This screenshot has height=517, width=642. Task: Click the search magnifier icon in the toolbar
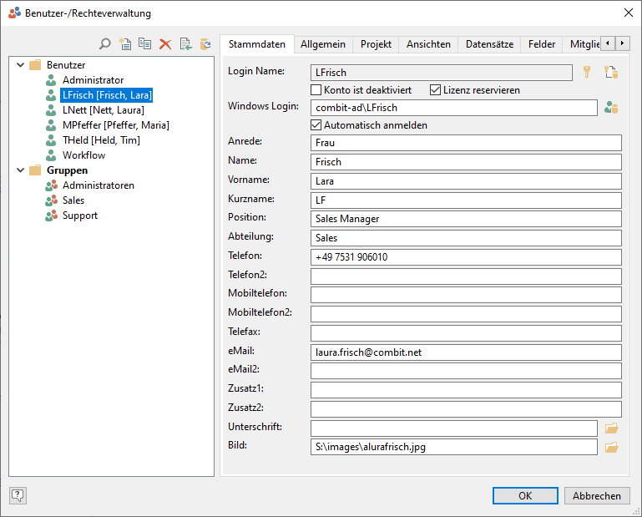(105, 44)
